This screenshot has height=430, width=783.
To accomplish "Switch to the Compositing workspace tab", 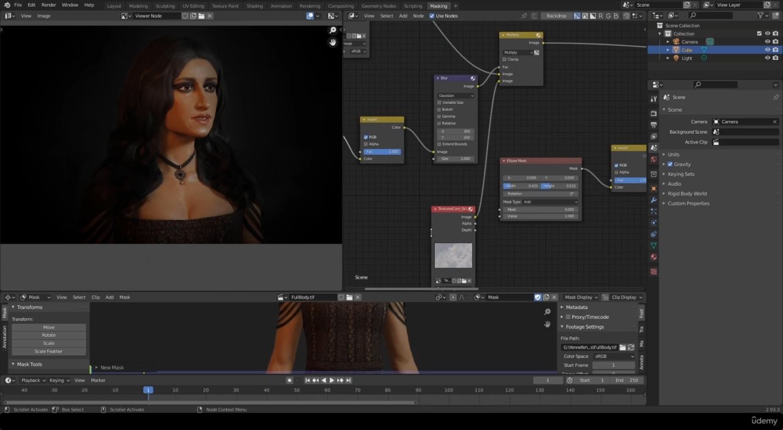I will (x=341, y=5).
